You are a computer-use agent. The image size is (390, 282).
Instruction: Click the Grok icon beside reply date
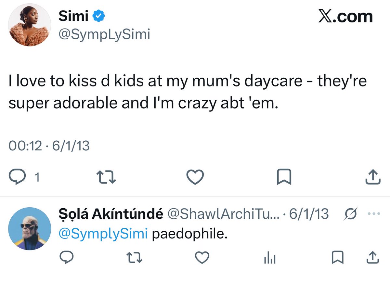[x=351, y=214]
